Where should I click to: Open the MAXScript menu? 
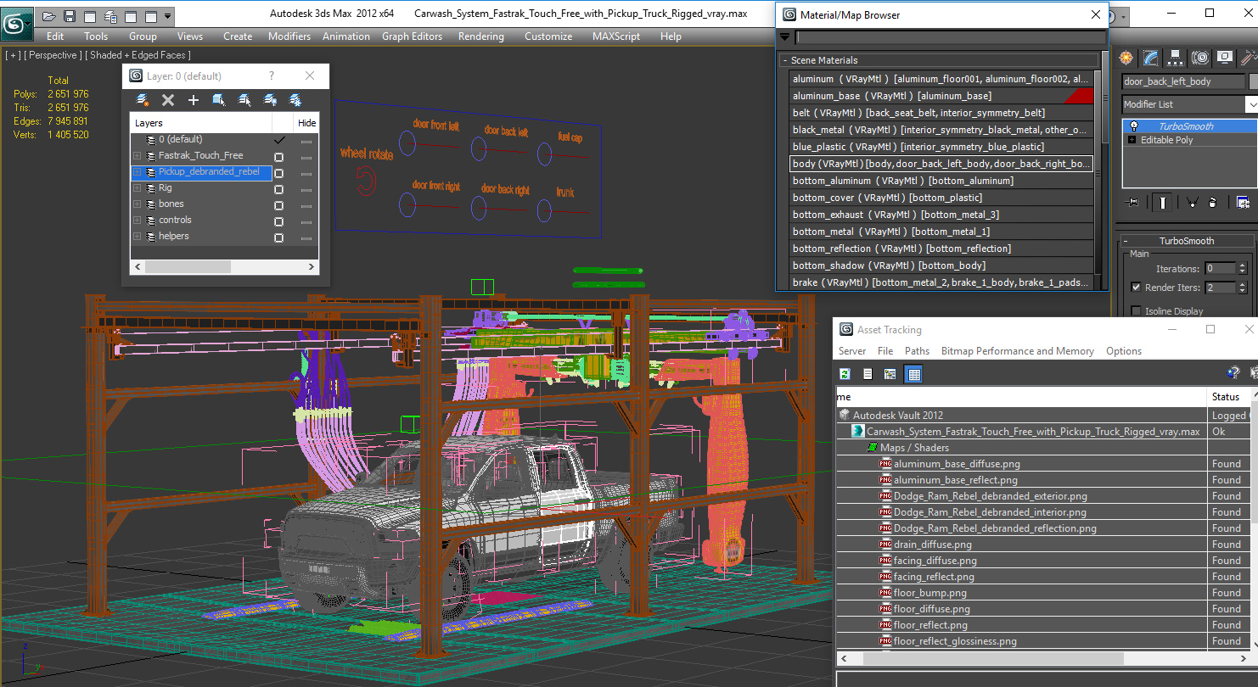coord(616,36)
